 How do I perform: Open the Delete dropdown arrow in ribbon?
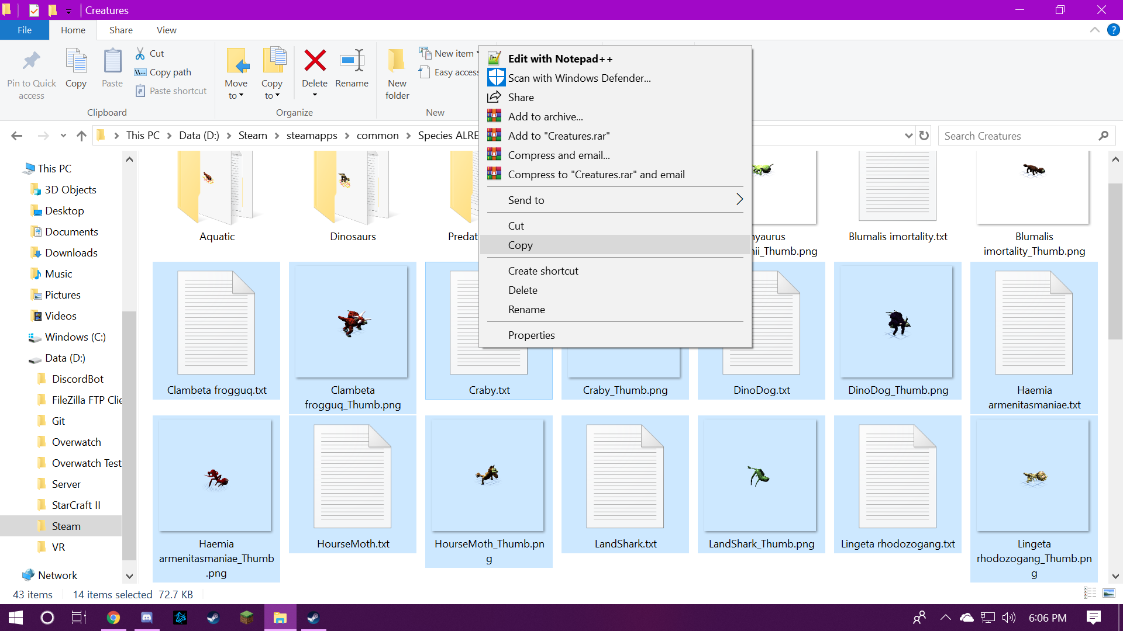click(x=315, y=95)
